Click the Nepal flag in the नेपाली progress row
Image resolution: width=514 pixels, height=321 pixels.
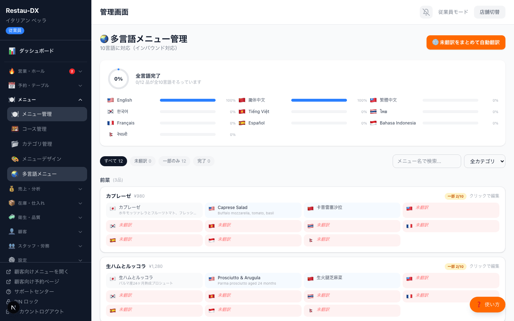point(111,134)
